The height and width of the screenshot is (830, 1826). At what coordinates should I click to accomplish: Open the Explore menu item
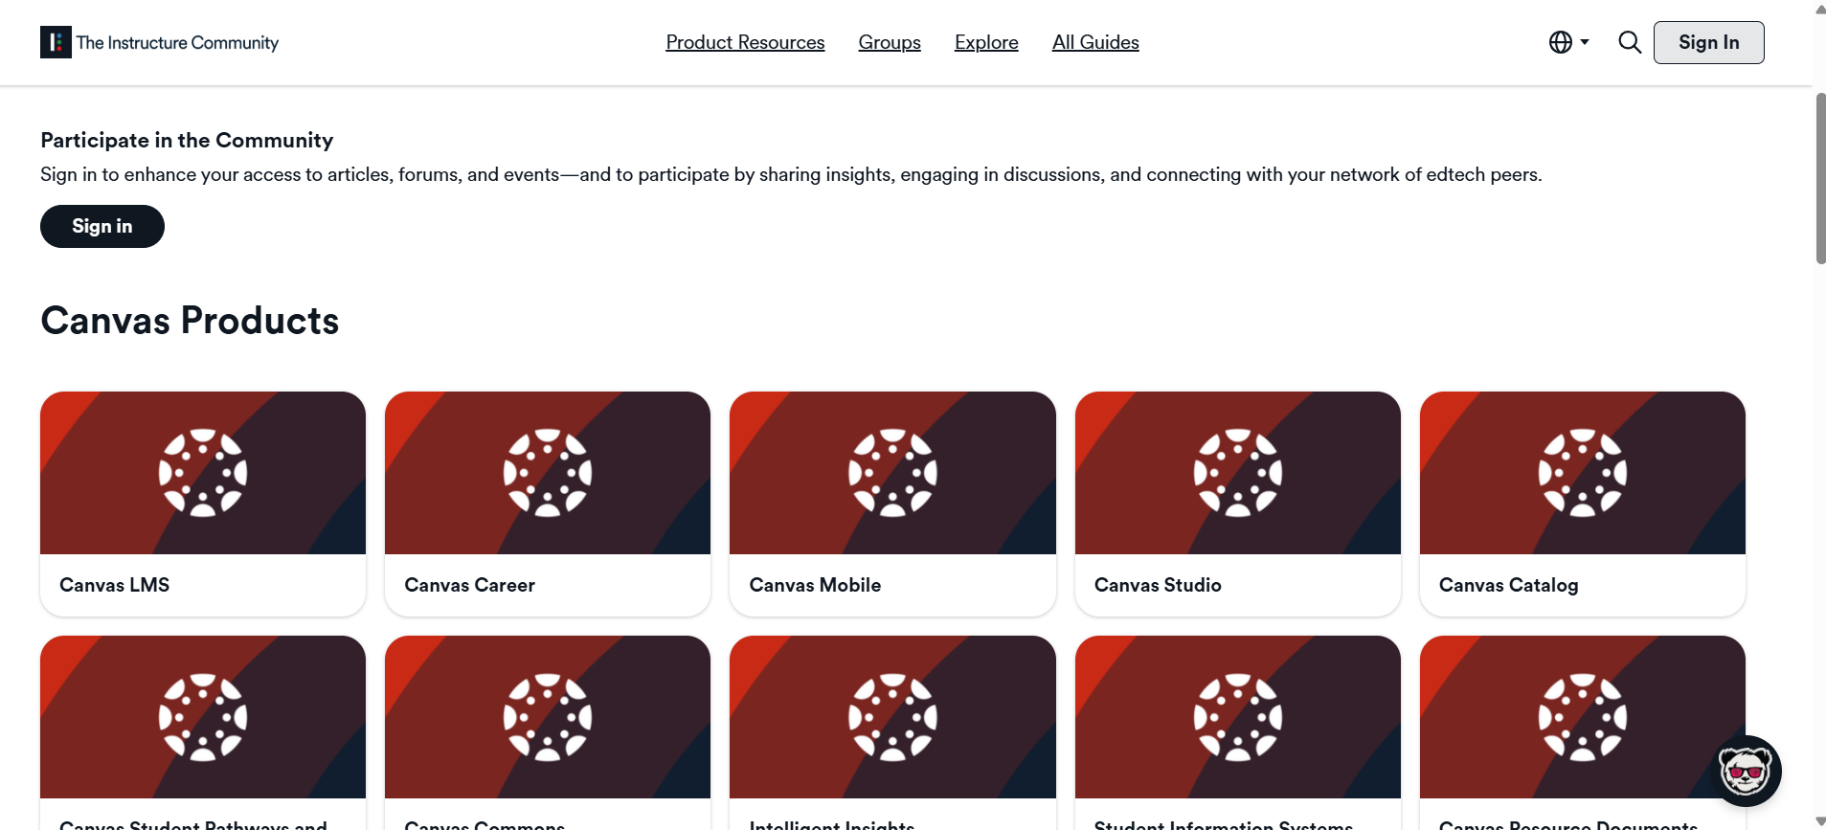point(986,42)
